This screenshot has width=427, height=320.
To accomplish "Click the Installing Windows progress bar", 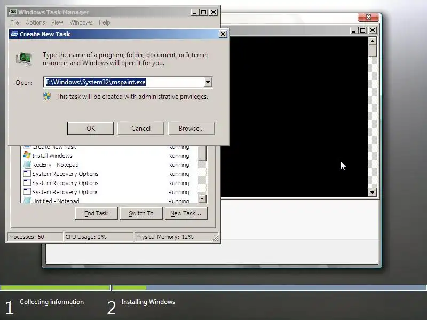I will click(270, 287).
